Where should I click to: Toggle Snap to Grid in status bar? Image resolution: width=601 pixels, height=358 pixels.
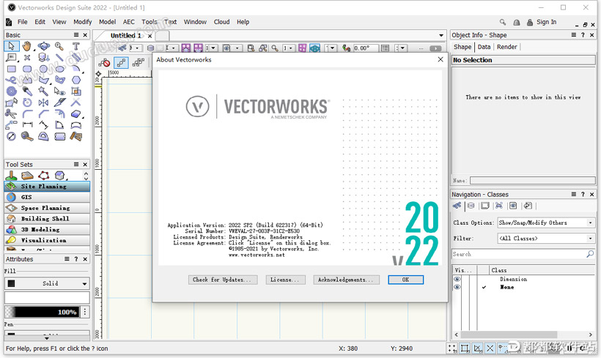[452, 348]
